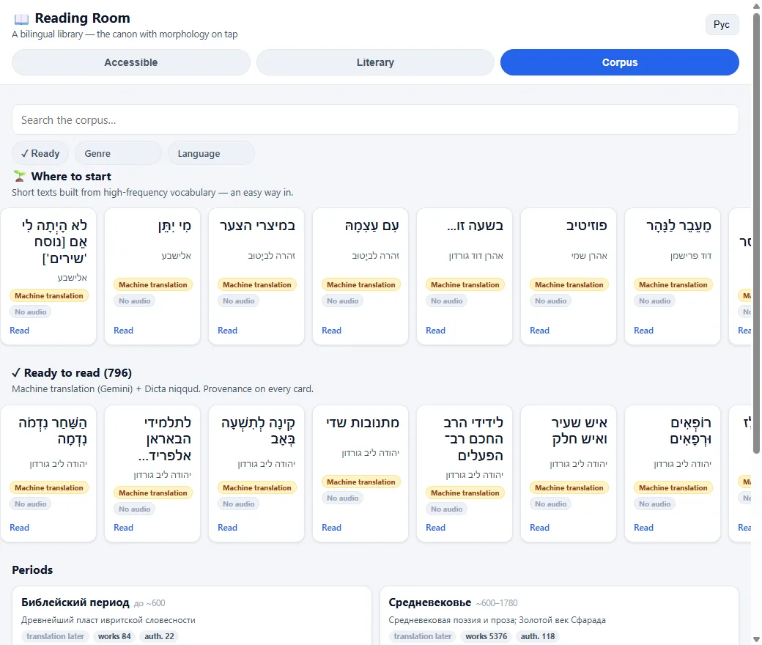Switch to the Accessible tab

click(x=130, y=62)
